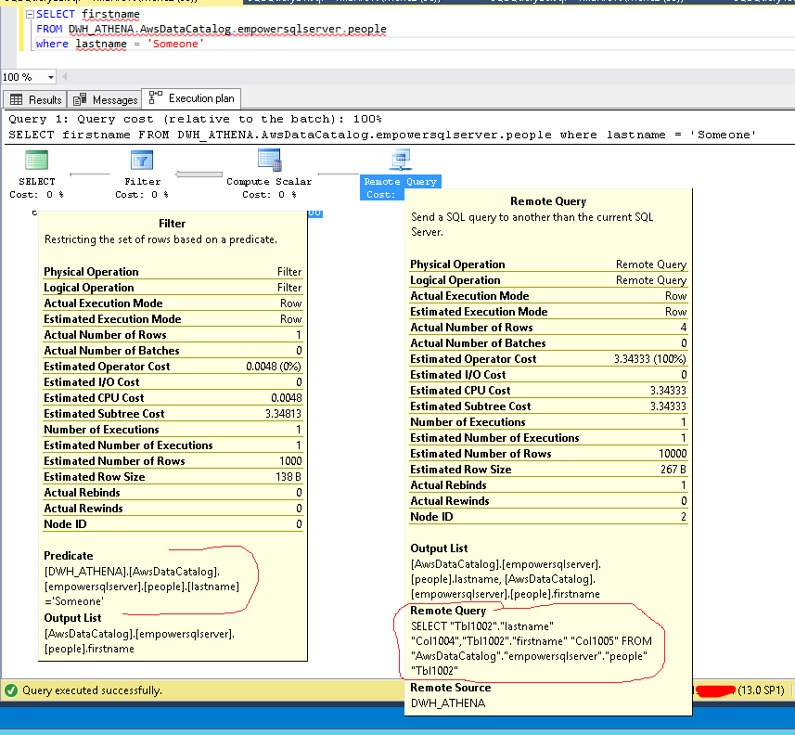Click the Remote Query label under its icon
Viewport: 795px width, 735px height.
(x=400, y=182)
